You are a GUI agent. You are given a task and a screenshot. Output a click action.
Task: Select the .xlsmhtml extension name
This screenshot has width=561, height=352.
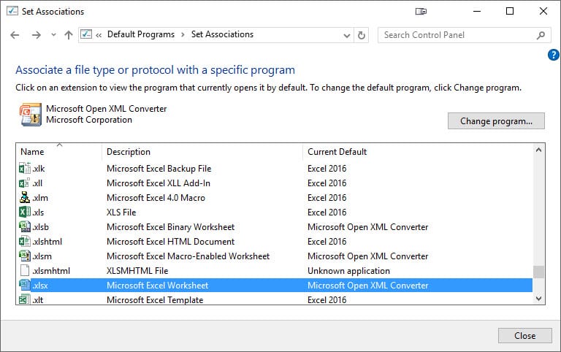click(x=51, y=271)
